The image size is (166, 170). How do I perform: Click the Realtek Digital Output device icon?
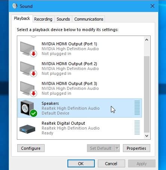coord(27,129)
